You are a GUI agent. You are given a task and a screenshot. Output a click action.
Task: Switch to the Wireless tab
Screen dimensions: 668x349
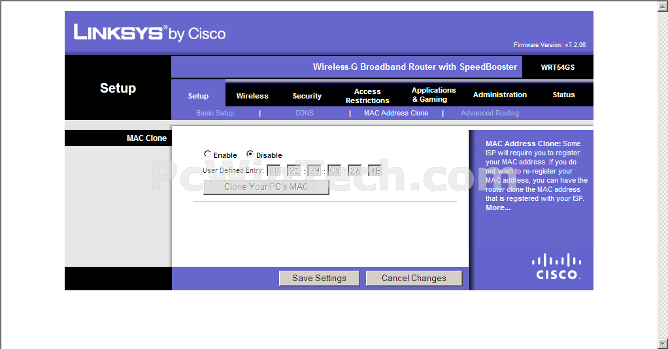(252, 96)
